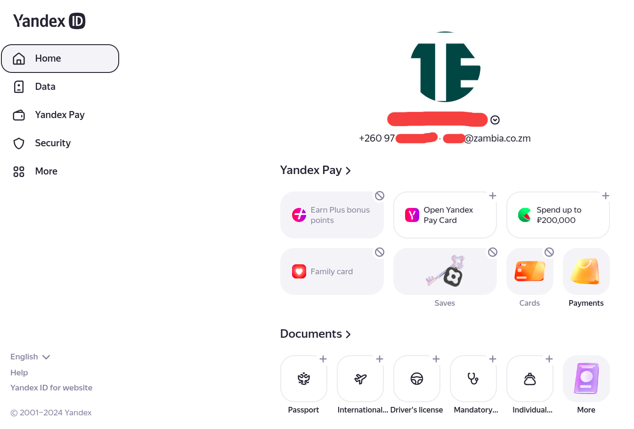Open the International passport airplane icon
Screen dimensions: 634x429
click(x=360, y=379)
